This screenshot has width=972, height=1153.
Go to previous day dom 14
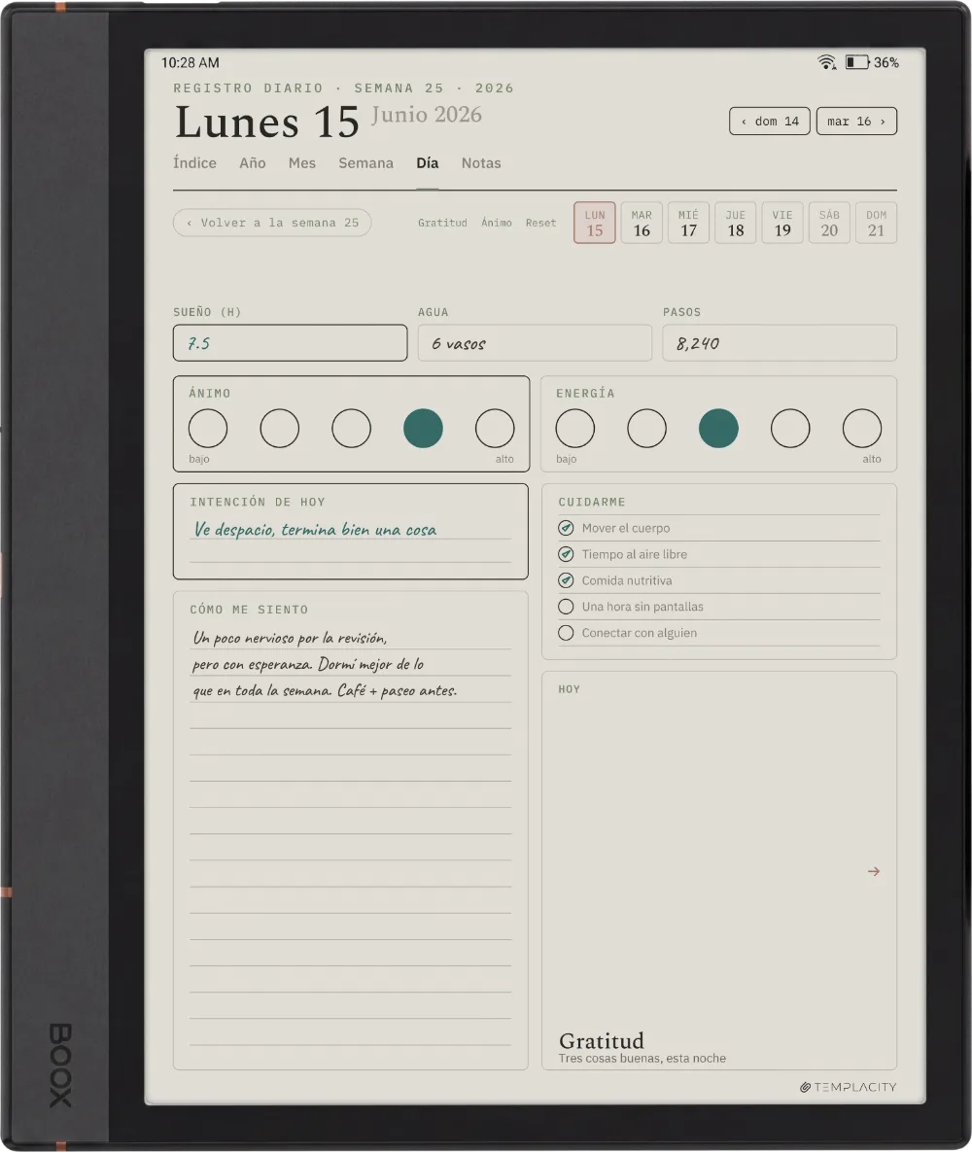(x=770, y=122)
